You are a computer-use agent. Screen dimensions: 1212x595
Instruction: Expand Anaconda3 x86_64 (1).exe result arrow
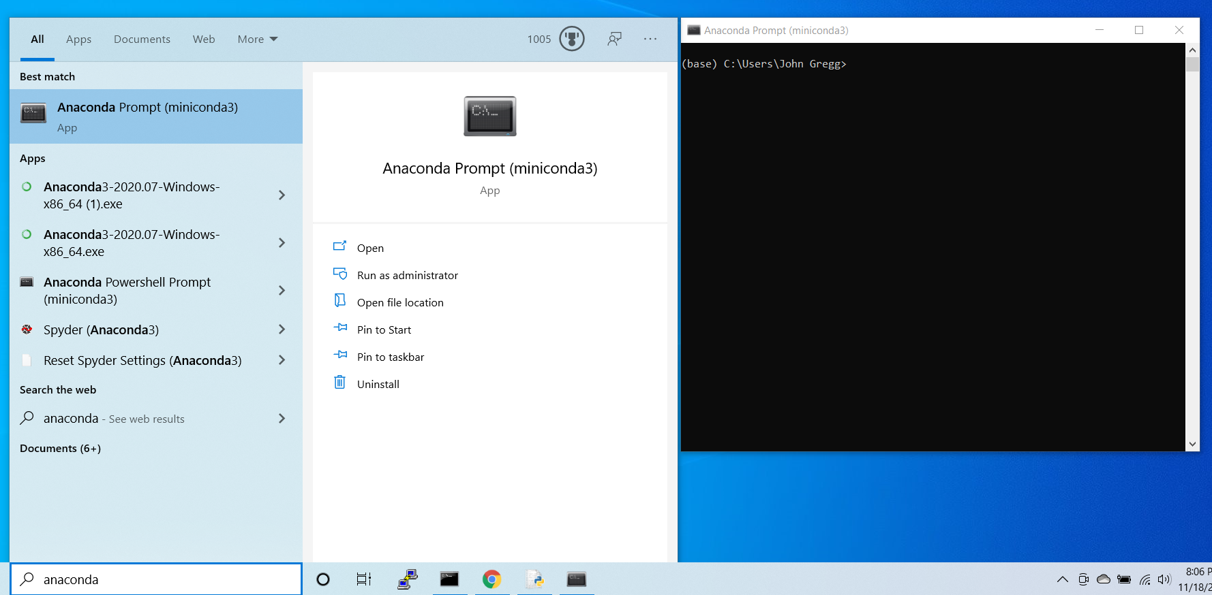click(282, 195)
